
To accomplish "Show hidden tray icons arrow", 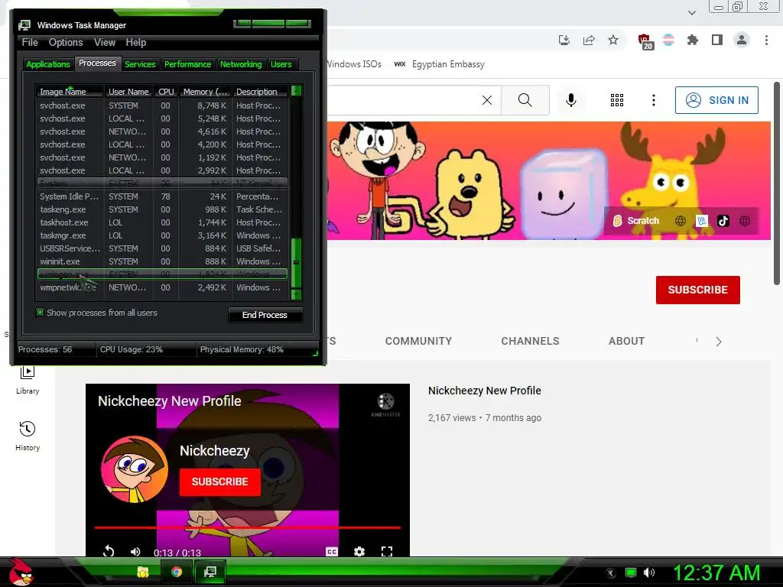I will [611, 573].
